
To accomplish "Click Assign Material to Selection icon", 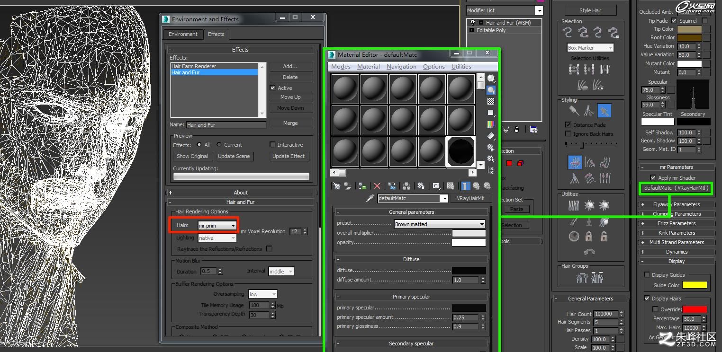I will [x=362, y=186].
